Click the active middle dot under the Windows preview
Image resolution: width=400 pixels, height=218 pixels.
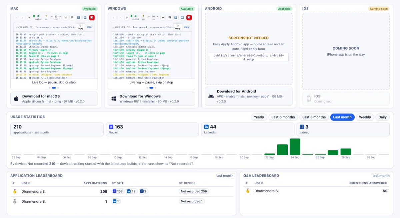(x=151, y=88)
